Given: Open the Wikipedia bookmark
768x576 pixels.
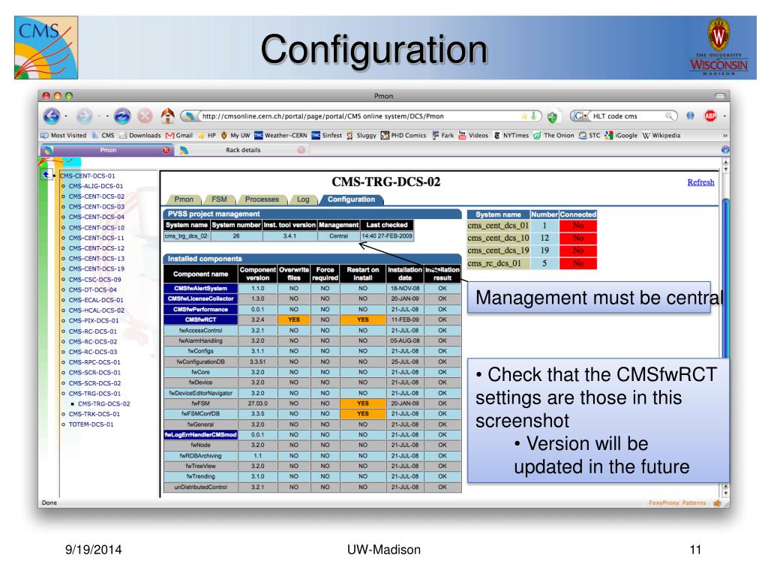Looking at the screenshot, I should pos(661,135).
